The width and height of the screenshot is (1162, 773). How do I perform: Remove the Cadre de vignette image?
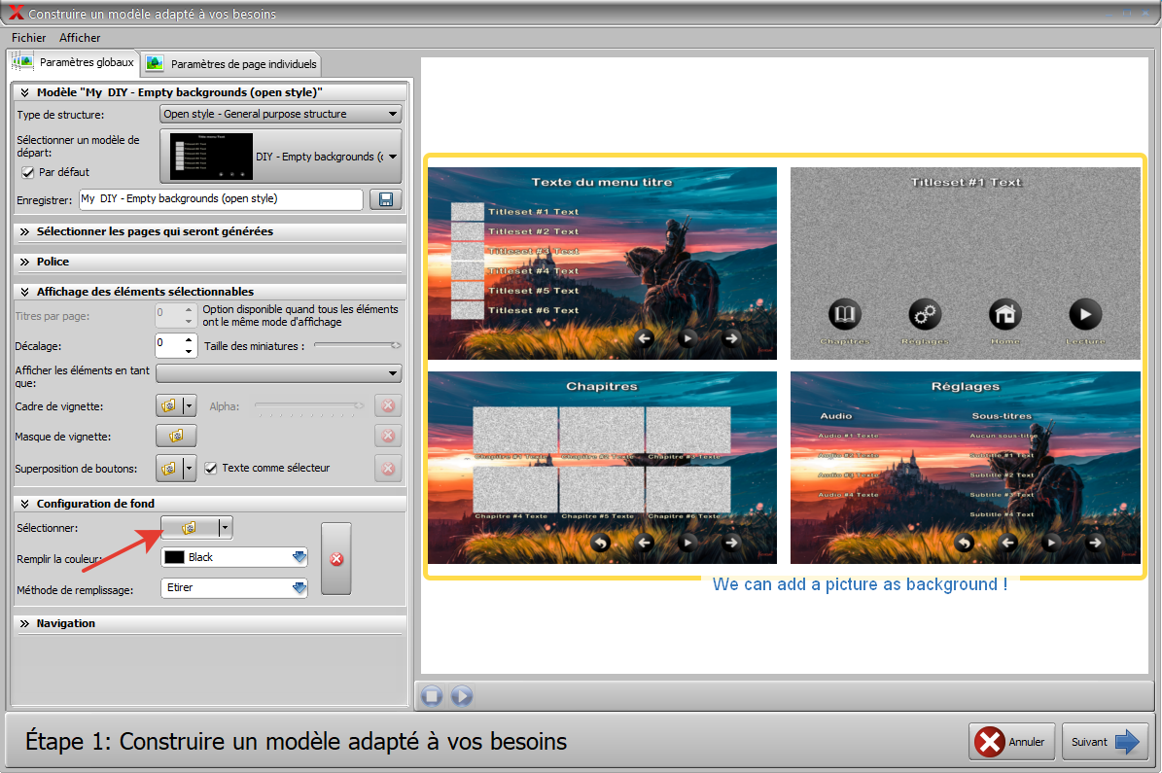tap(388, 405)
